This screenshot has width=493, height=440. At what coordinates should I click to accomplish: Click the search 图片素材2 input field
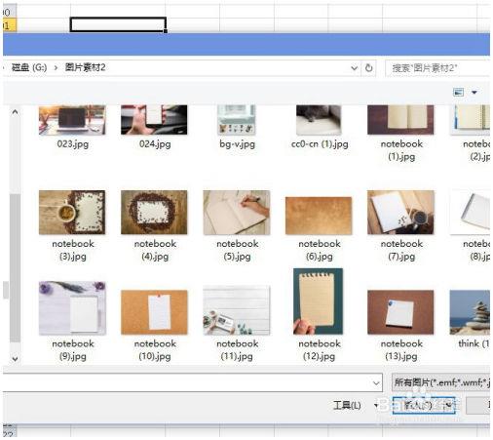(437, 68)
